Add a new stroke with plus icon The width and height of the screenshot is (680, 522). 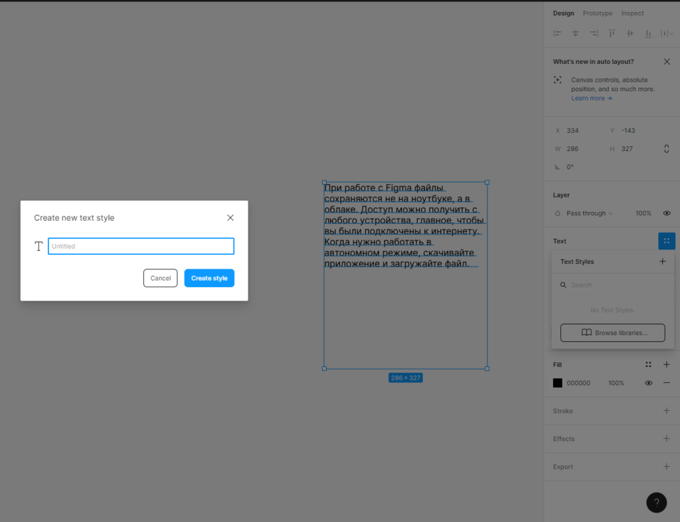[x=667, y=411]
